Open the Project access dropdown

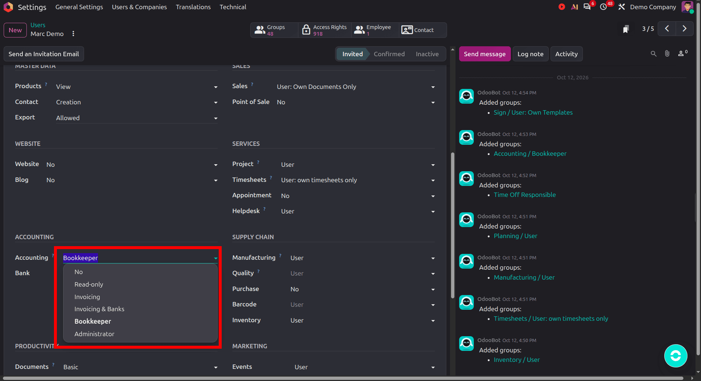coord(358,165)
